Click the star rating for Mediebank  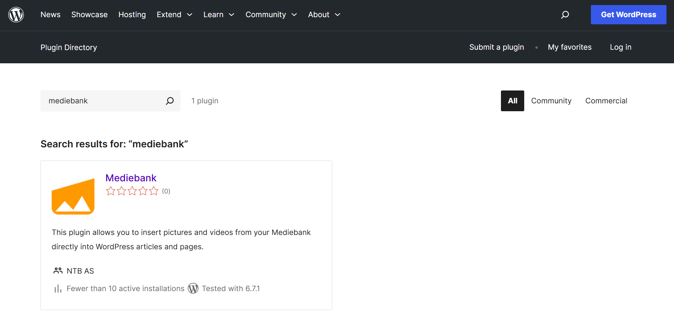132,191
